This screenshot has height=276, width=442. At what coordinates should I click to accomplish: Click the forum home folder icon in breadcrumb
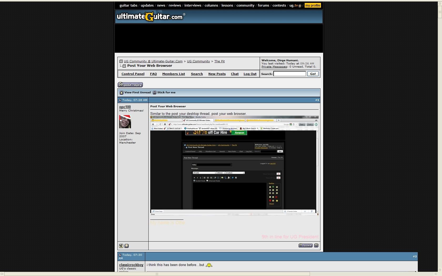[121, 61]
